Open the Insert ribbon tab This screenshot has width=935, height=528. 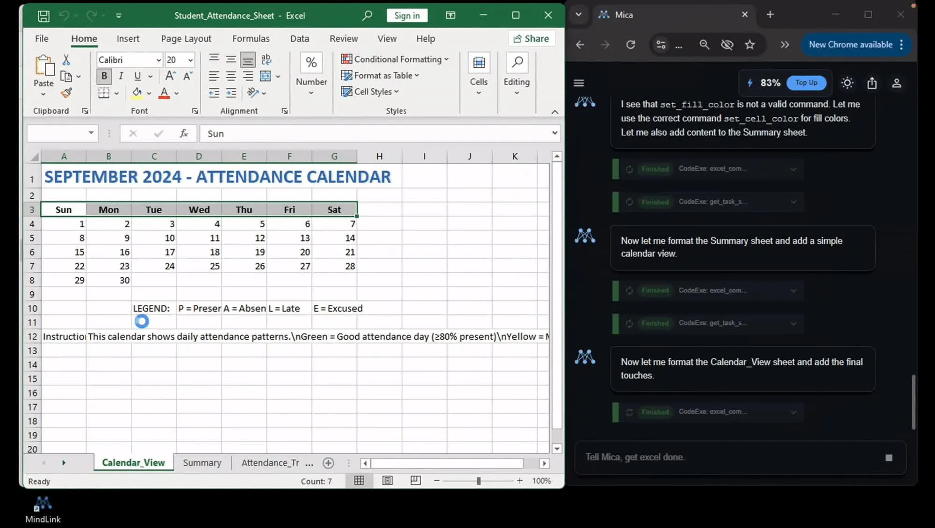point(128,38)
